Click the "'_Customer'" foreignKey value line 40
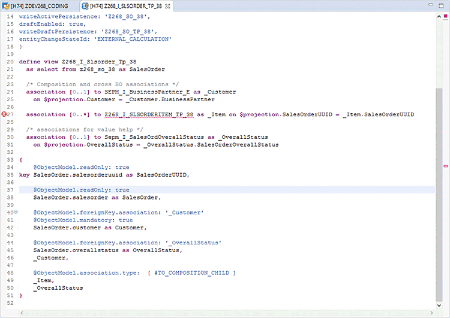This screenshot has height=318, width=450. tap(185, 213)
